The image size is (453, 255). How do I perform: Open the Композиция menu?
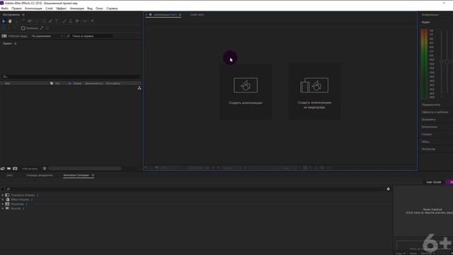(33, 8)
